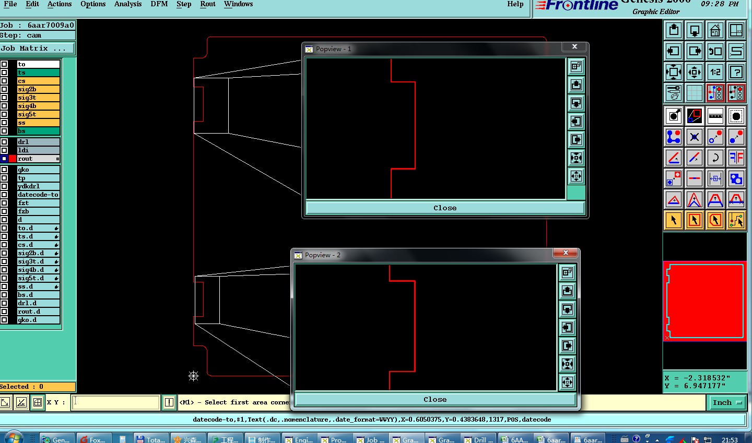Toggle the grid display icon
This screenshot has width=752, height=443.
[695, 93]
